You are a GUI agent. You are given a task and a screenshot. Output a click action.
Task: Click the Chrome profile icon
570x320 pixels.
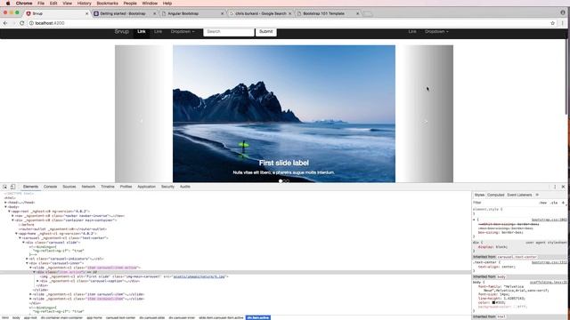563,12
